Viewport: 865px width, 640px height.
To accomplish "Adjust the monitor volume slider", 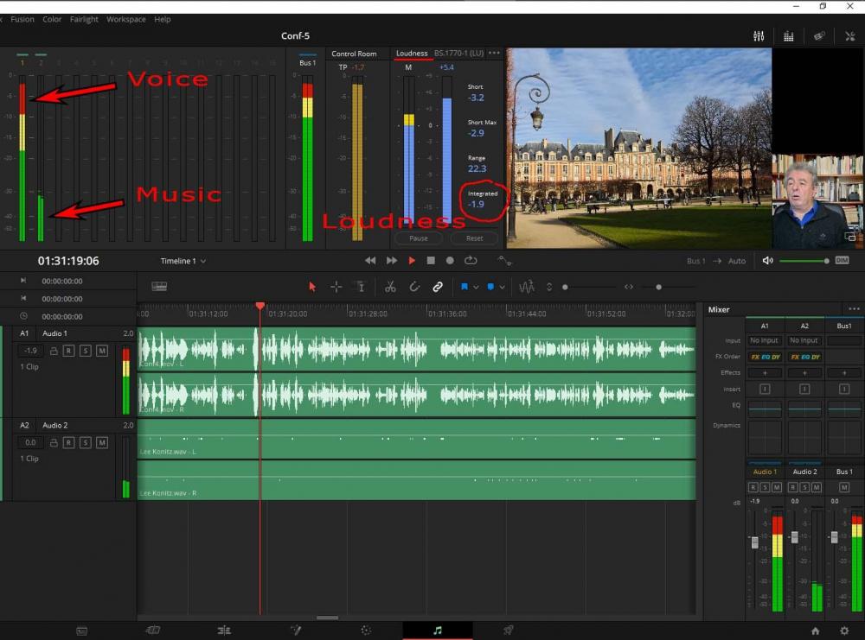I will coord(803,261).
